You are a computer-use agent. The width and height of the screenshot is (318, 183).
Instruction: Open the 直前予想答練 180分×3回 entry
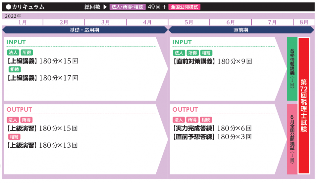tap(212, 136)
